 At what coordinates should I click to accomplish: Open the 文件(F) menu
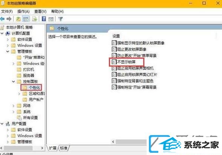[x=7, y=11]
